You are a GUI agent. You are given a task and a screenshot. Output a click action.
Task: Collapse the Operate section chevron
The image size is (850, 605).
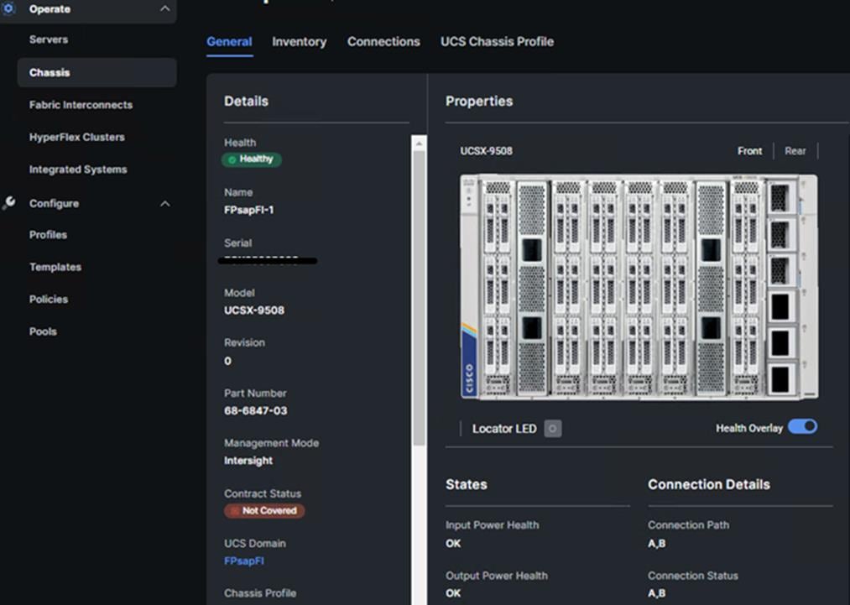(x=164, y=8)
